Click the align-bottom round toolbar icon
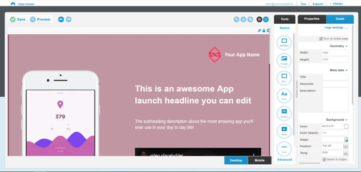Viewport: 361px width, 172px height. [237, 20]
